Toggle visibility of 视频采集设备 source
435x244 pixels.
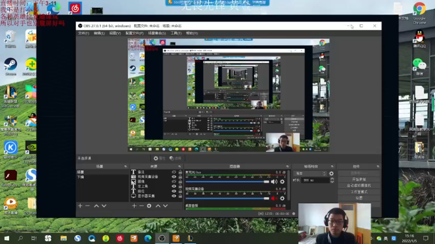pyautogui.click(x=174, y=177)
